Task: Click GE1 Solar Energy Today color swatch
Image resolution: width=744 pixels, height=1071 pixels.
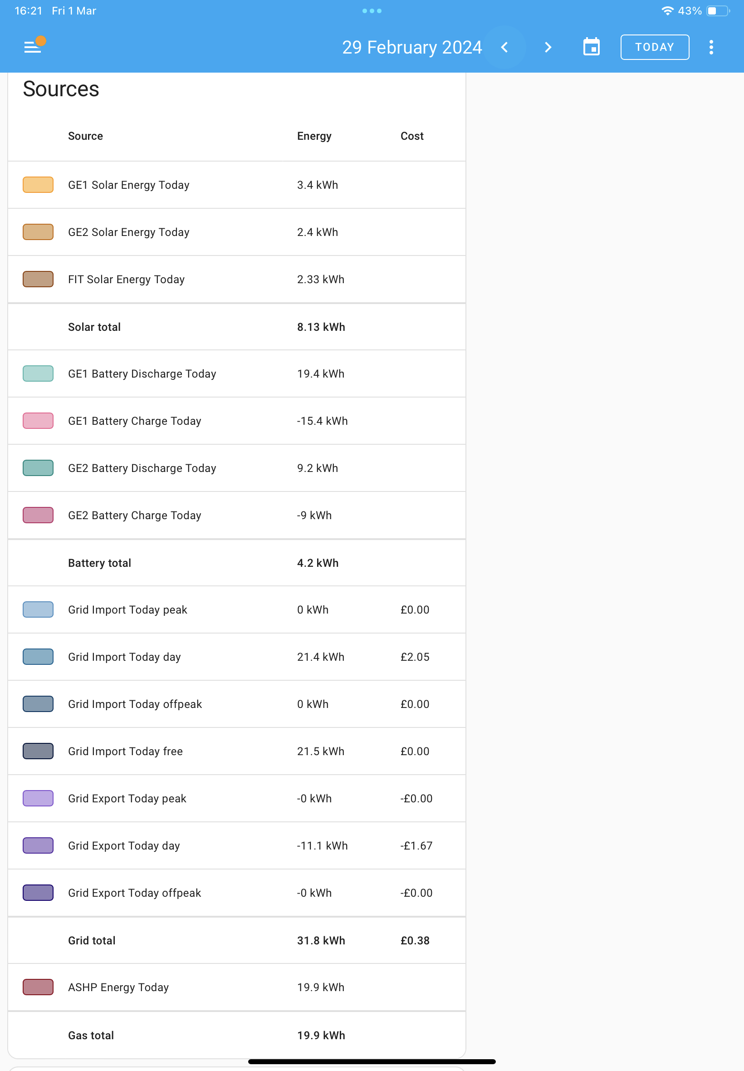Action: (x=38, y=185)
